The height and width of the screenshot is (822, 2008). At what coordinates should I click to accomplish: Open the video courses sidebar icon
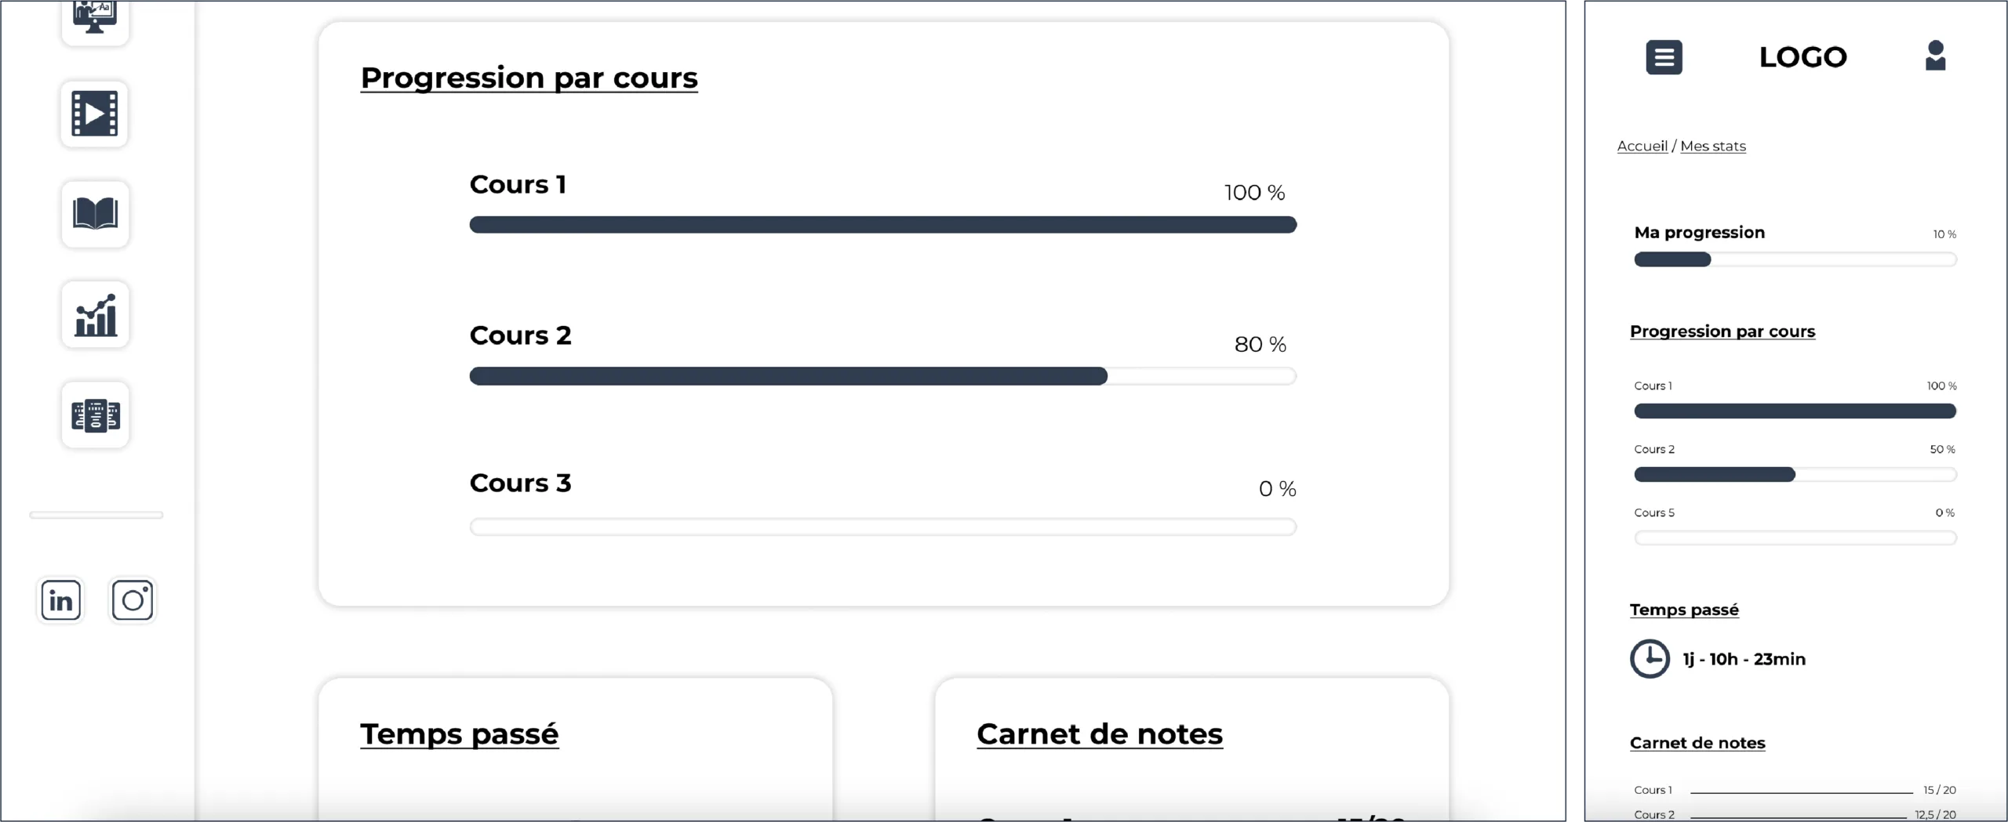(95, 114)
